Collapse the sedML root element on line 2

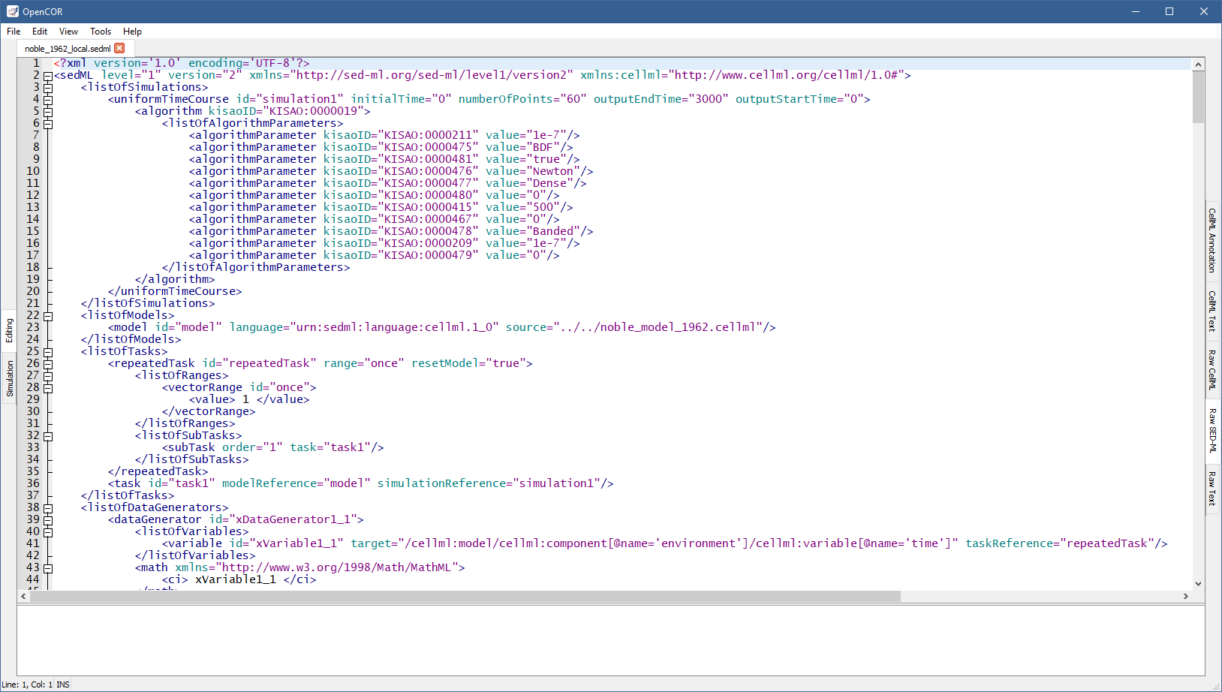pyautogui.click(x=48, y=76)
